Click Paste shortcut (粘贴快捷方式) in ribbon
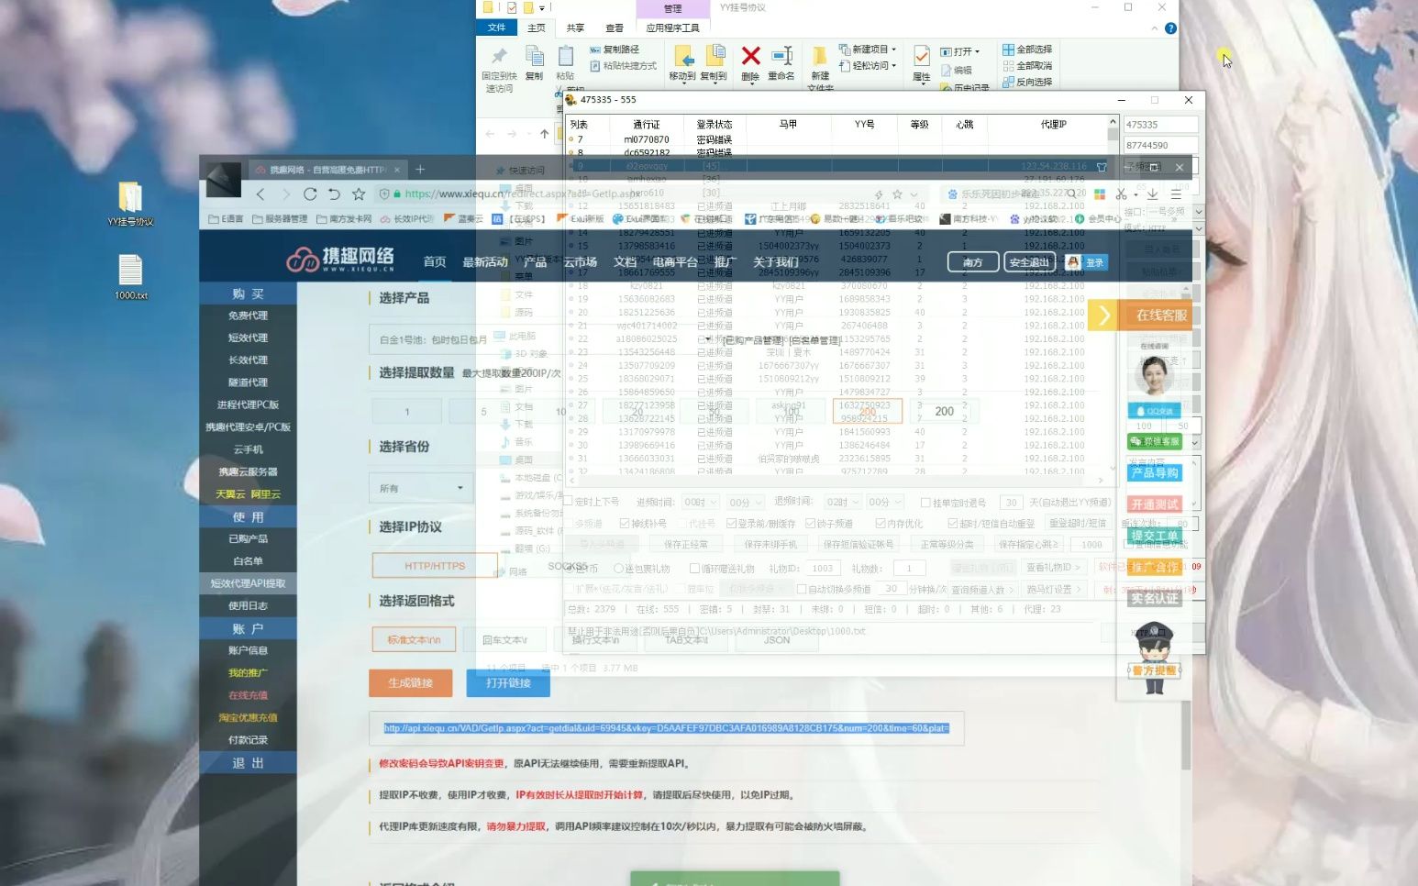 click(623, 66)
